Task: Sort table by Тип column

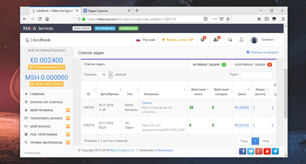Action: [x=131, y=90]
